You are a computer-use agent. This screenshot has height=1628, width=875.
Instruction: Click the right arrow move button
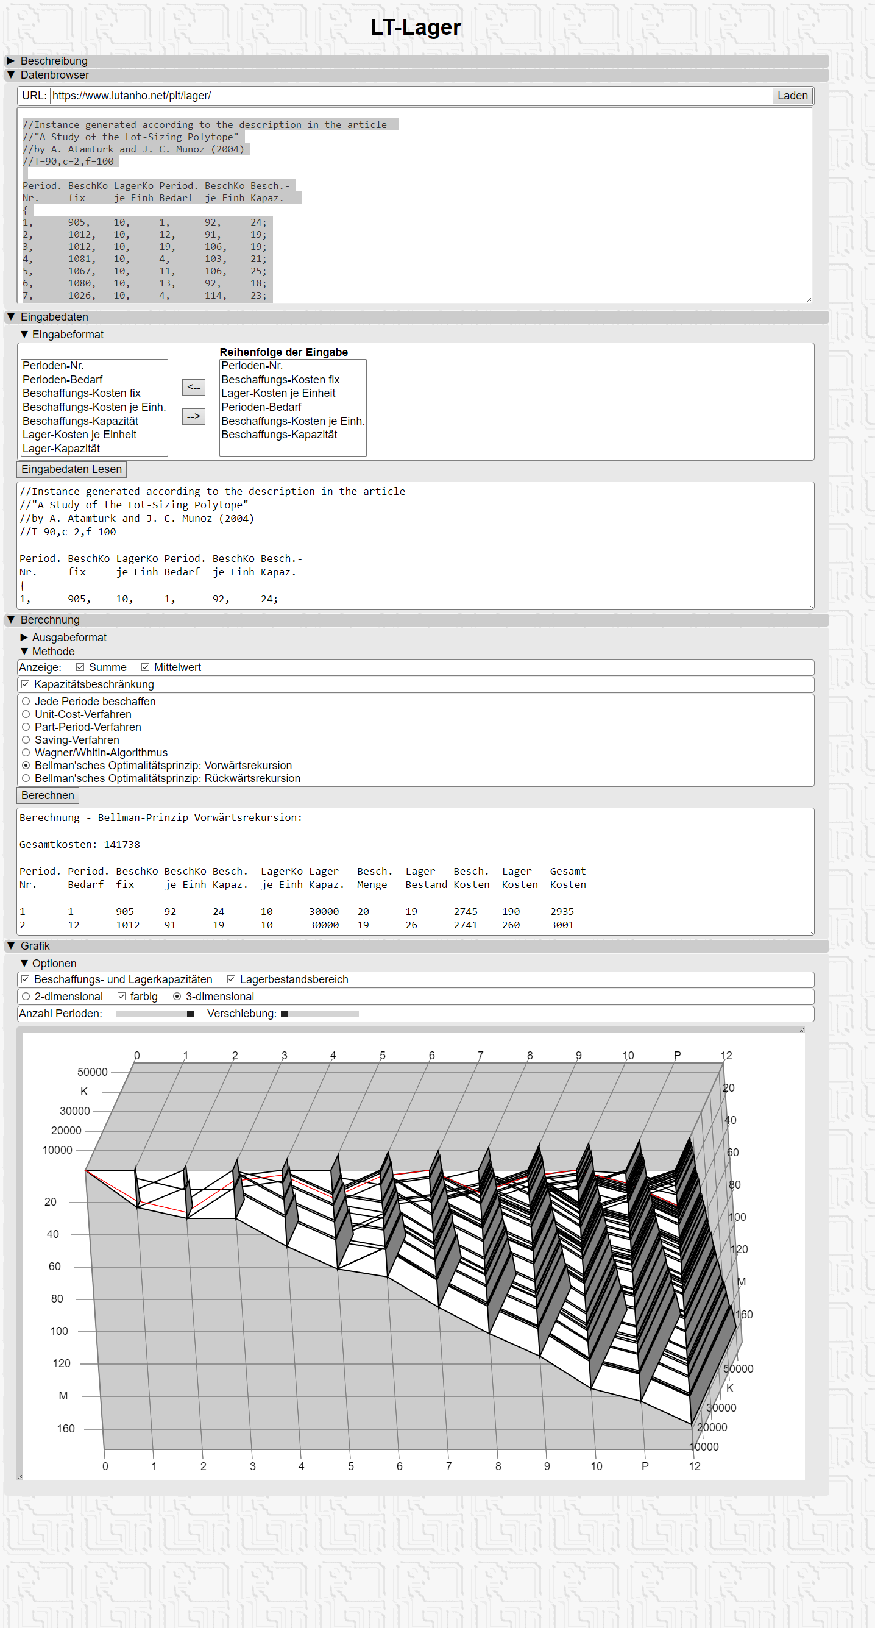click(193, 416)
